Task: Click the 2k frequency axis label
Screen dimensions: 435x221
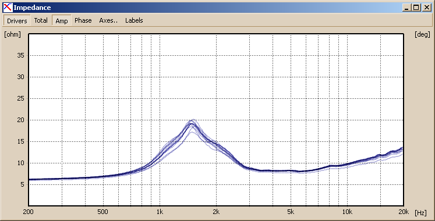Action: click(216, 212)
